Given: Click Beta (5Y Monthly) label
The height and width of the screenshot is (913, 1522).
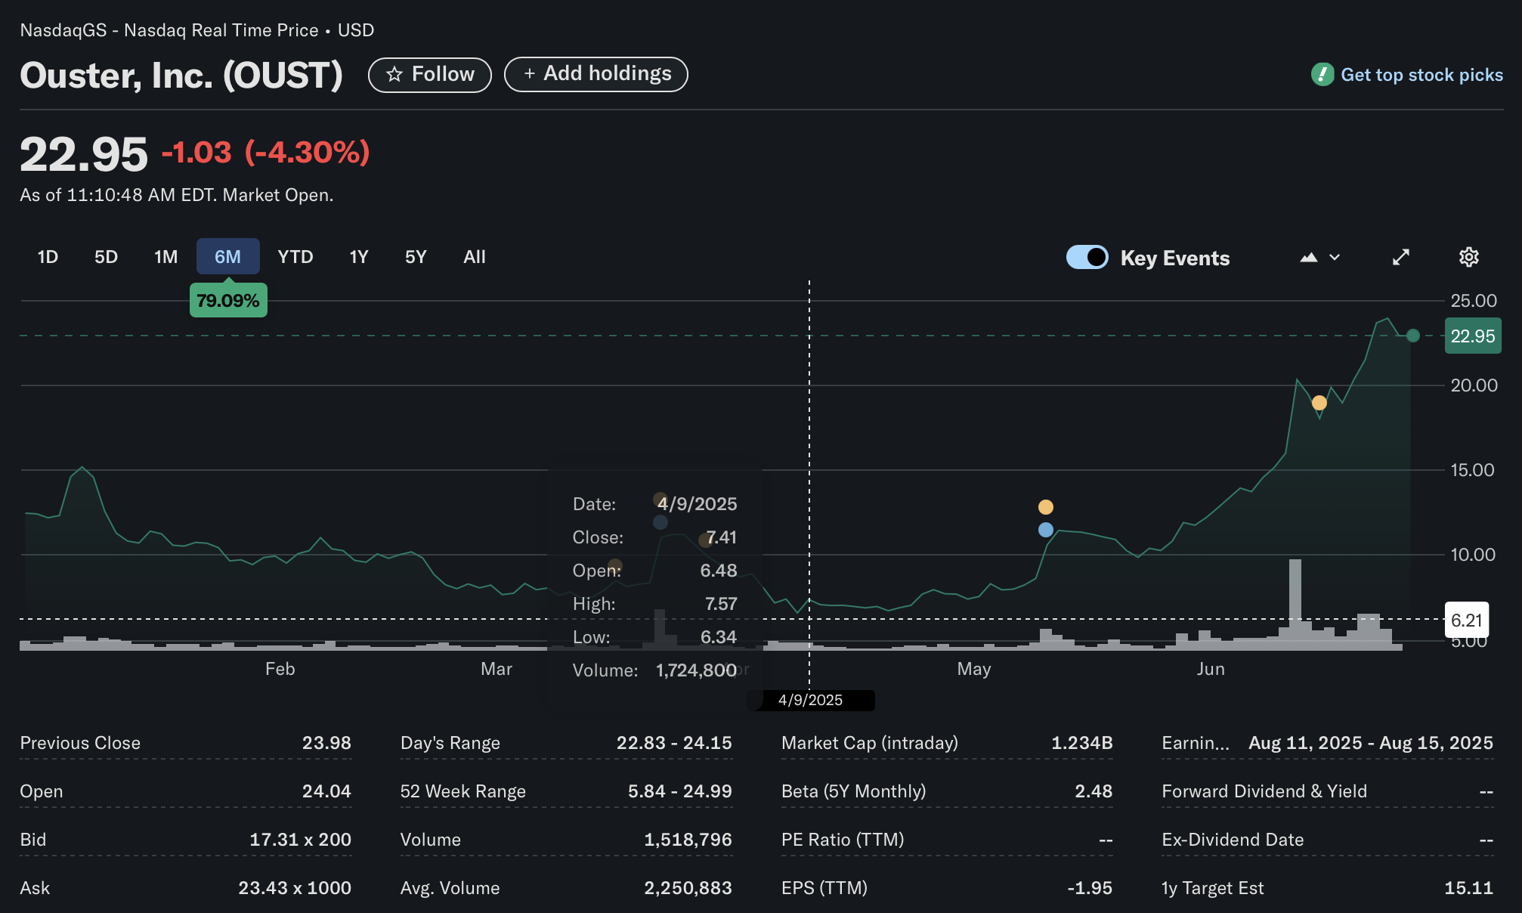Looking at the screenshot, I should 853,791.
